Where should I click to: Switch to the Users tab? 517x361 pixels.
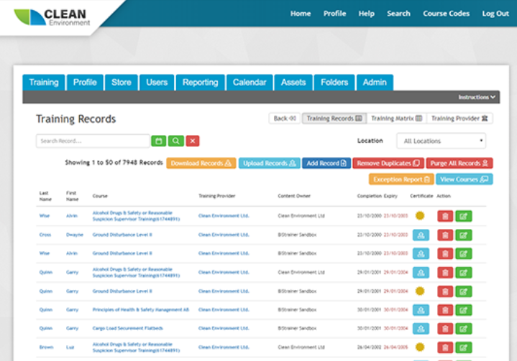click(157, 83)
